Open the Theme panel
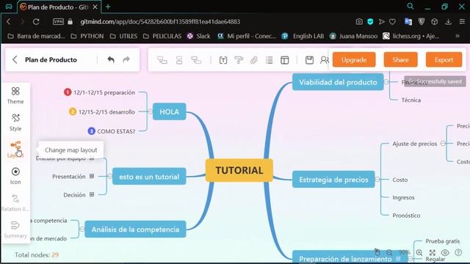This screenshot has height=264, width=470. (x=15, y=95)
